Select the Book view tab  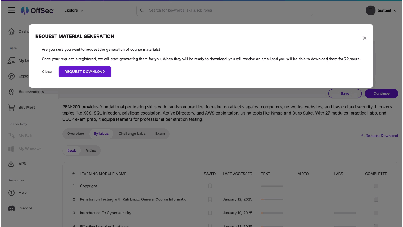(72, 150)
